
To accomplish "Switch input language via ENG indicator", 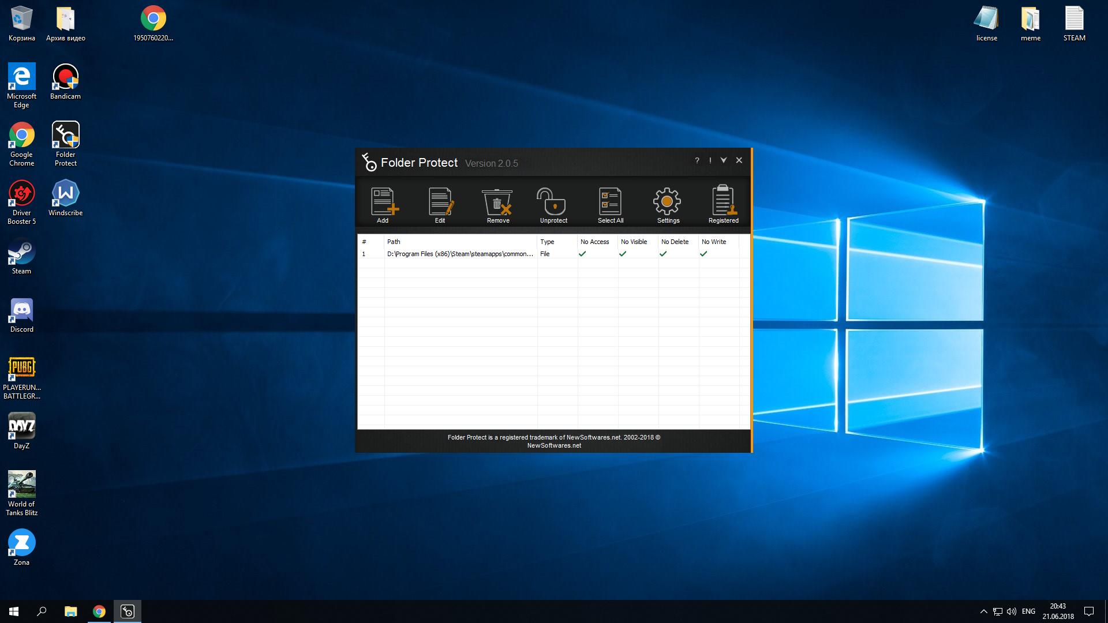I will point(1028,611).
